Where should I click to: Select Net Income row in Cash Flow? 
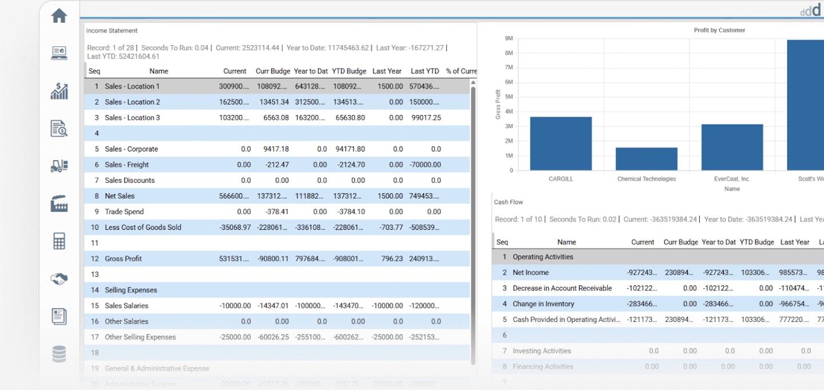tap(658, 273)
